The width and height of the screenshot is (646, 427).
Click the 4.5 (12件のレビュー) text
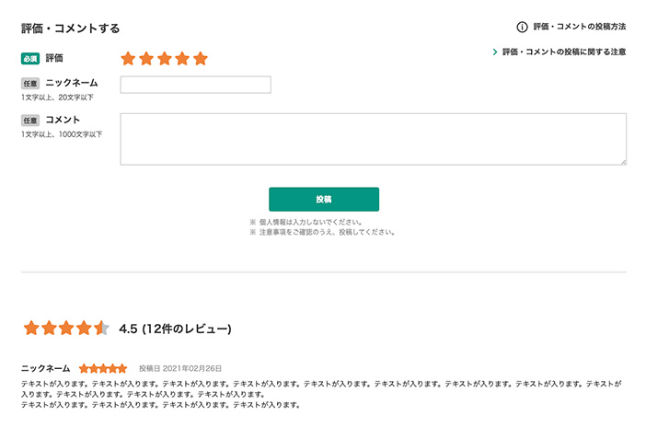tap(175, 329)
